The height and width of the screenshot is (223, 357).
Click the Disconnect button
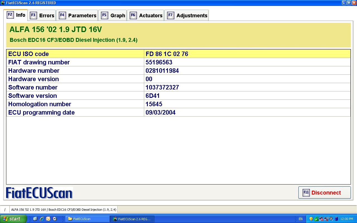325,193
